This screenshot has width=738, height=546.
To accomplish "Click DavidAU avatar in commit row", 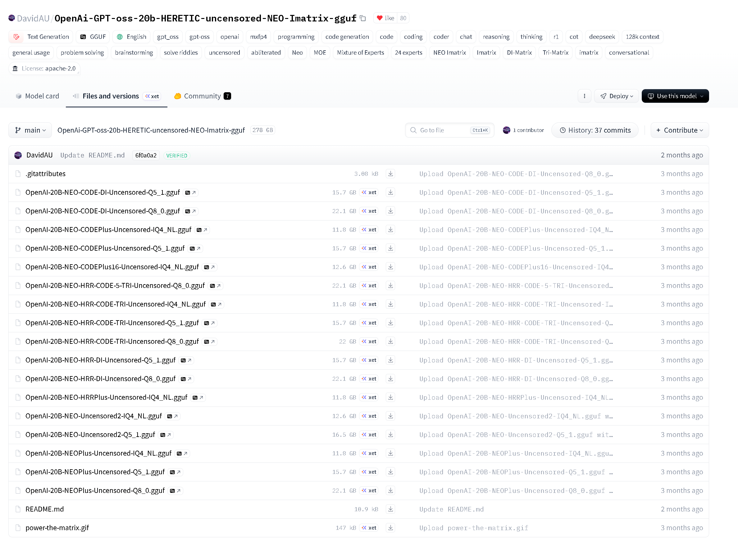I will [x=18, y=155].
